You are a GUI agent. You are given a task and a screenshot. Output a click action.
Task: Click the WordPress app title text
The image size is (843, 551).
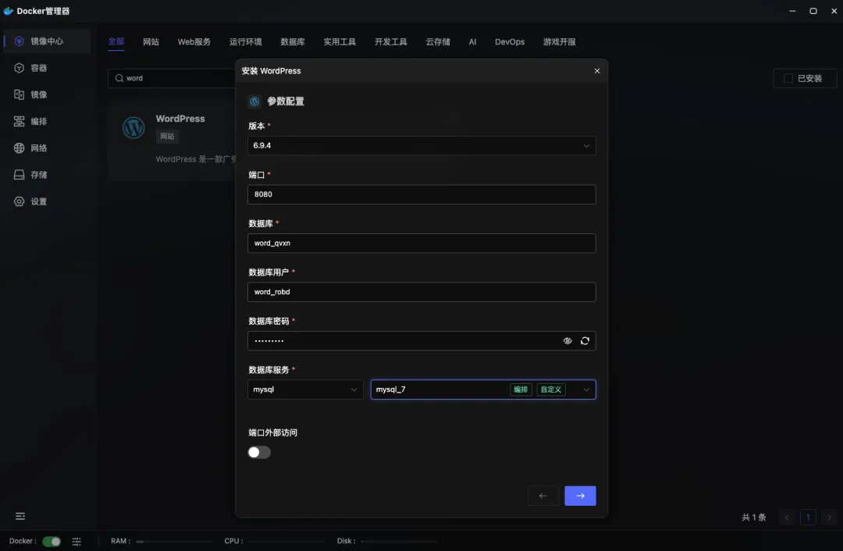[x=180, y=119]
